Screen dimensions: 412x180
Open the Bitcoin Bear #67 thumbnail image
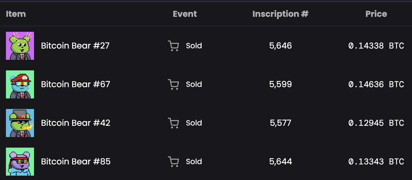point(20,84)
